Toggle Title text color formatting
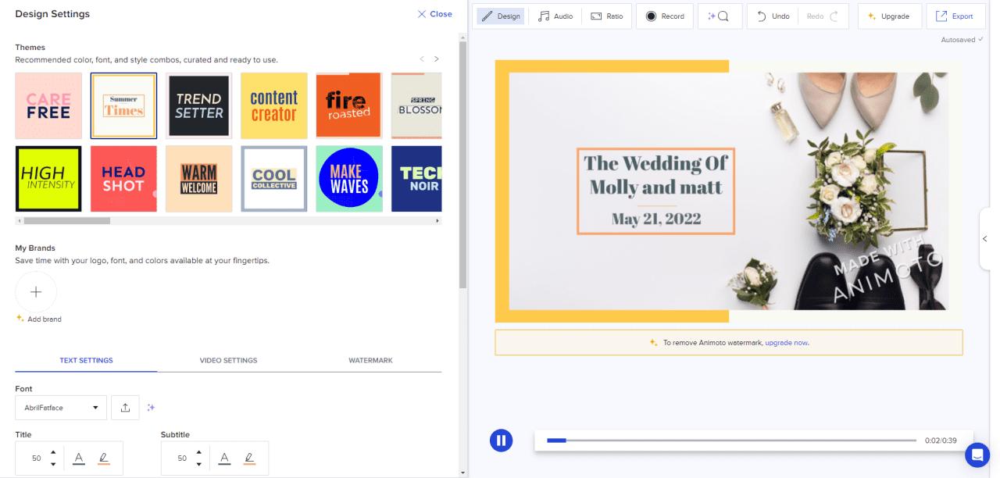This screenshot has width=1000, height=478. click(79, 458)
